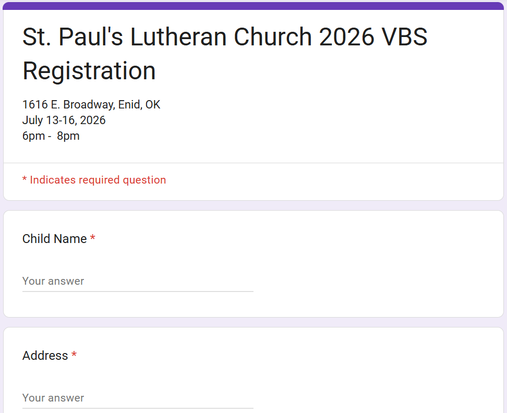The width and height of the screenshot is (507, 413).
Task: Click the underline beneath the Child Name answer
Action: click(x=138, y=291)
